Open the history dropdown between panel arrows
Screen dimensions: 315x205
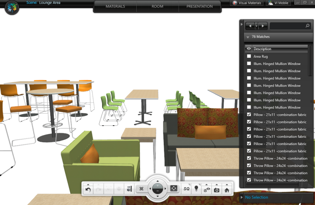tap(256, 26)
